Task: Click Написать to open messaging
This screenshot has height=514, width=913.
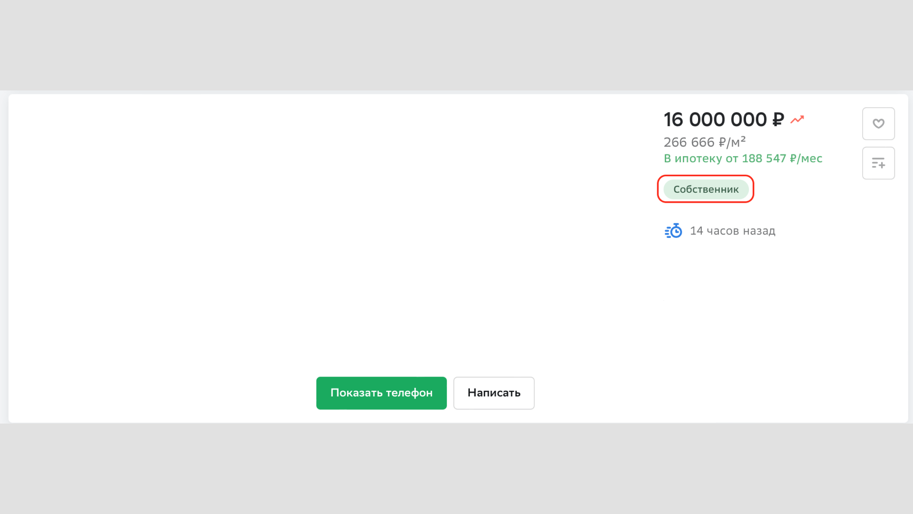Action: pos(494,392)
